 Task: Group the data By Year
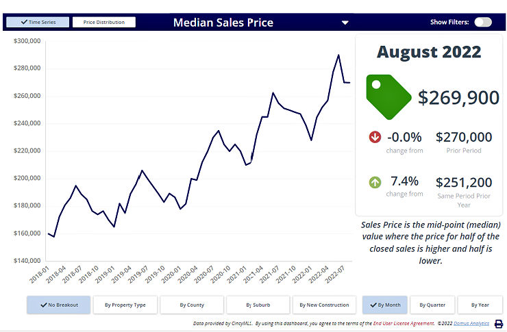tap(480, 305)
